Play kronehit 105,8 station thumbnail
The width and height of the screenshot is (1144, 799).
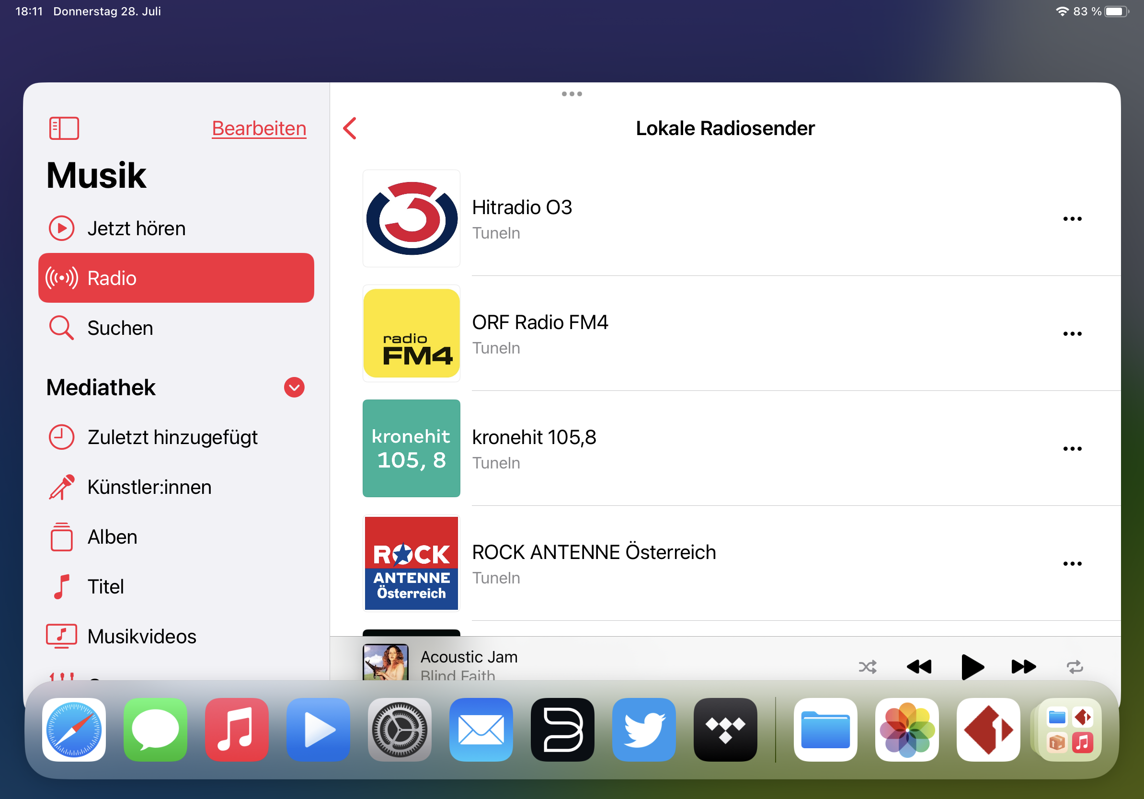click(411, 448)
